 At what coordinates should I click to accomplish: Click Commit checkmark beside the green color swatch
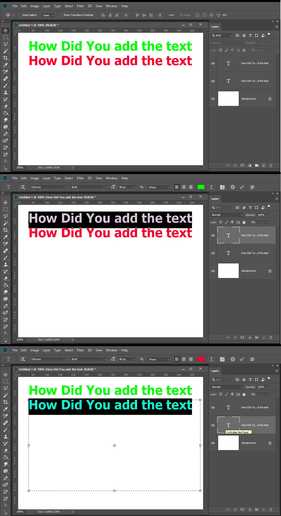[x=242, y=187]
